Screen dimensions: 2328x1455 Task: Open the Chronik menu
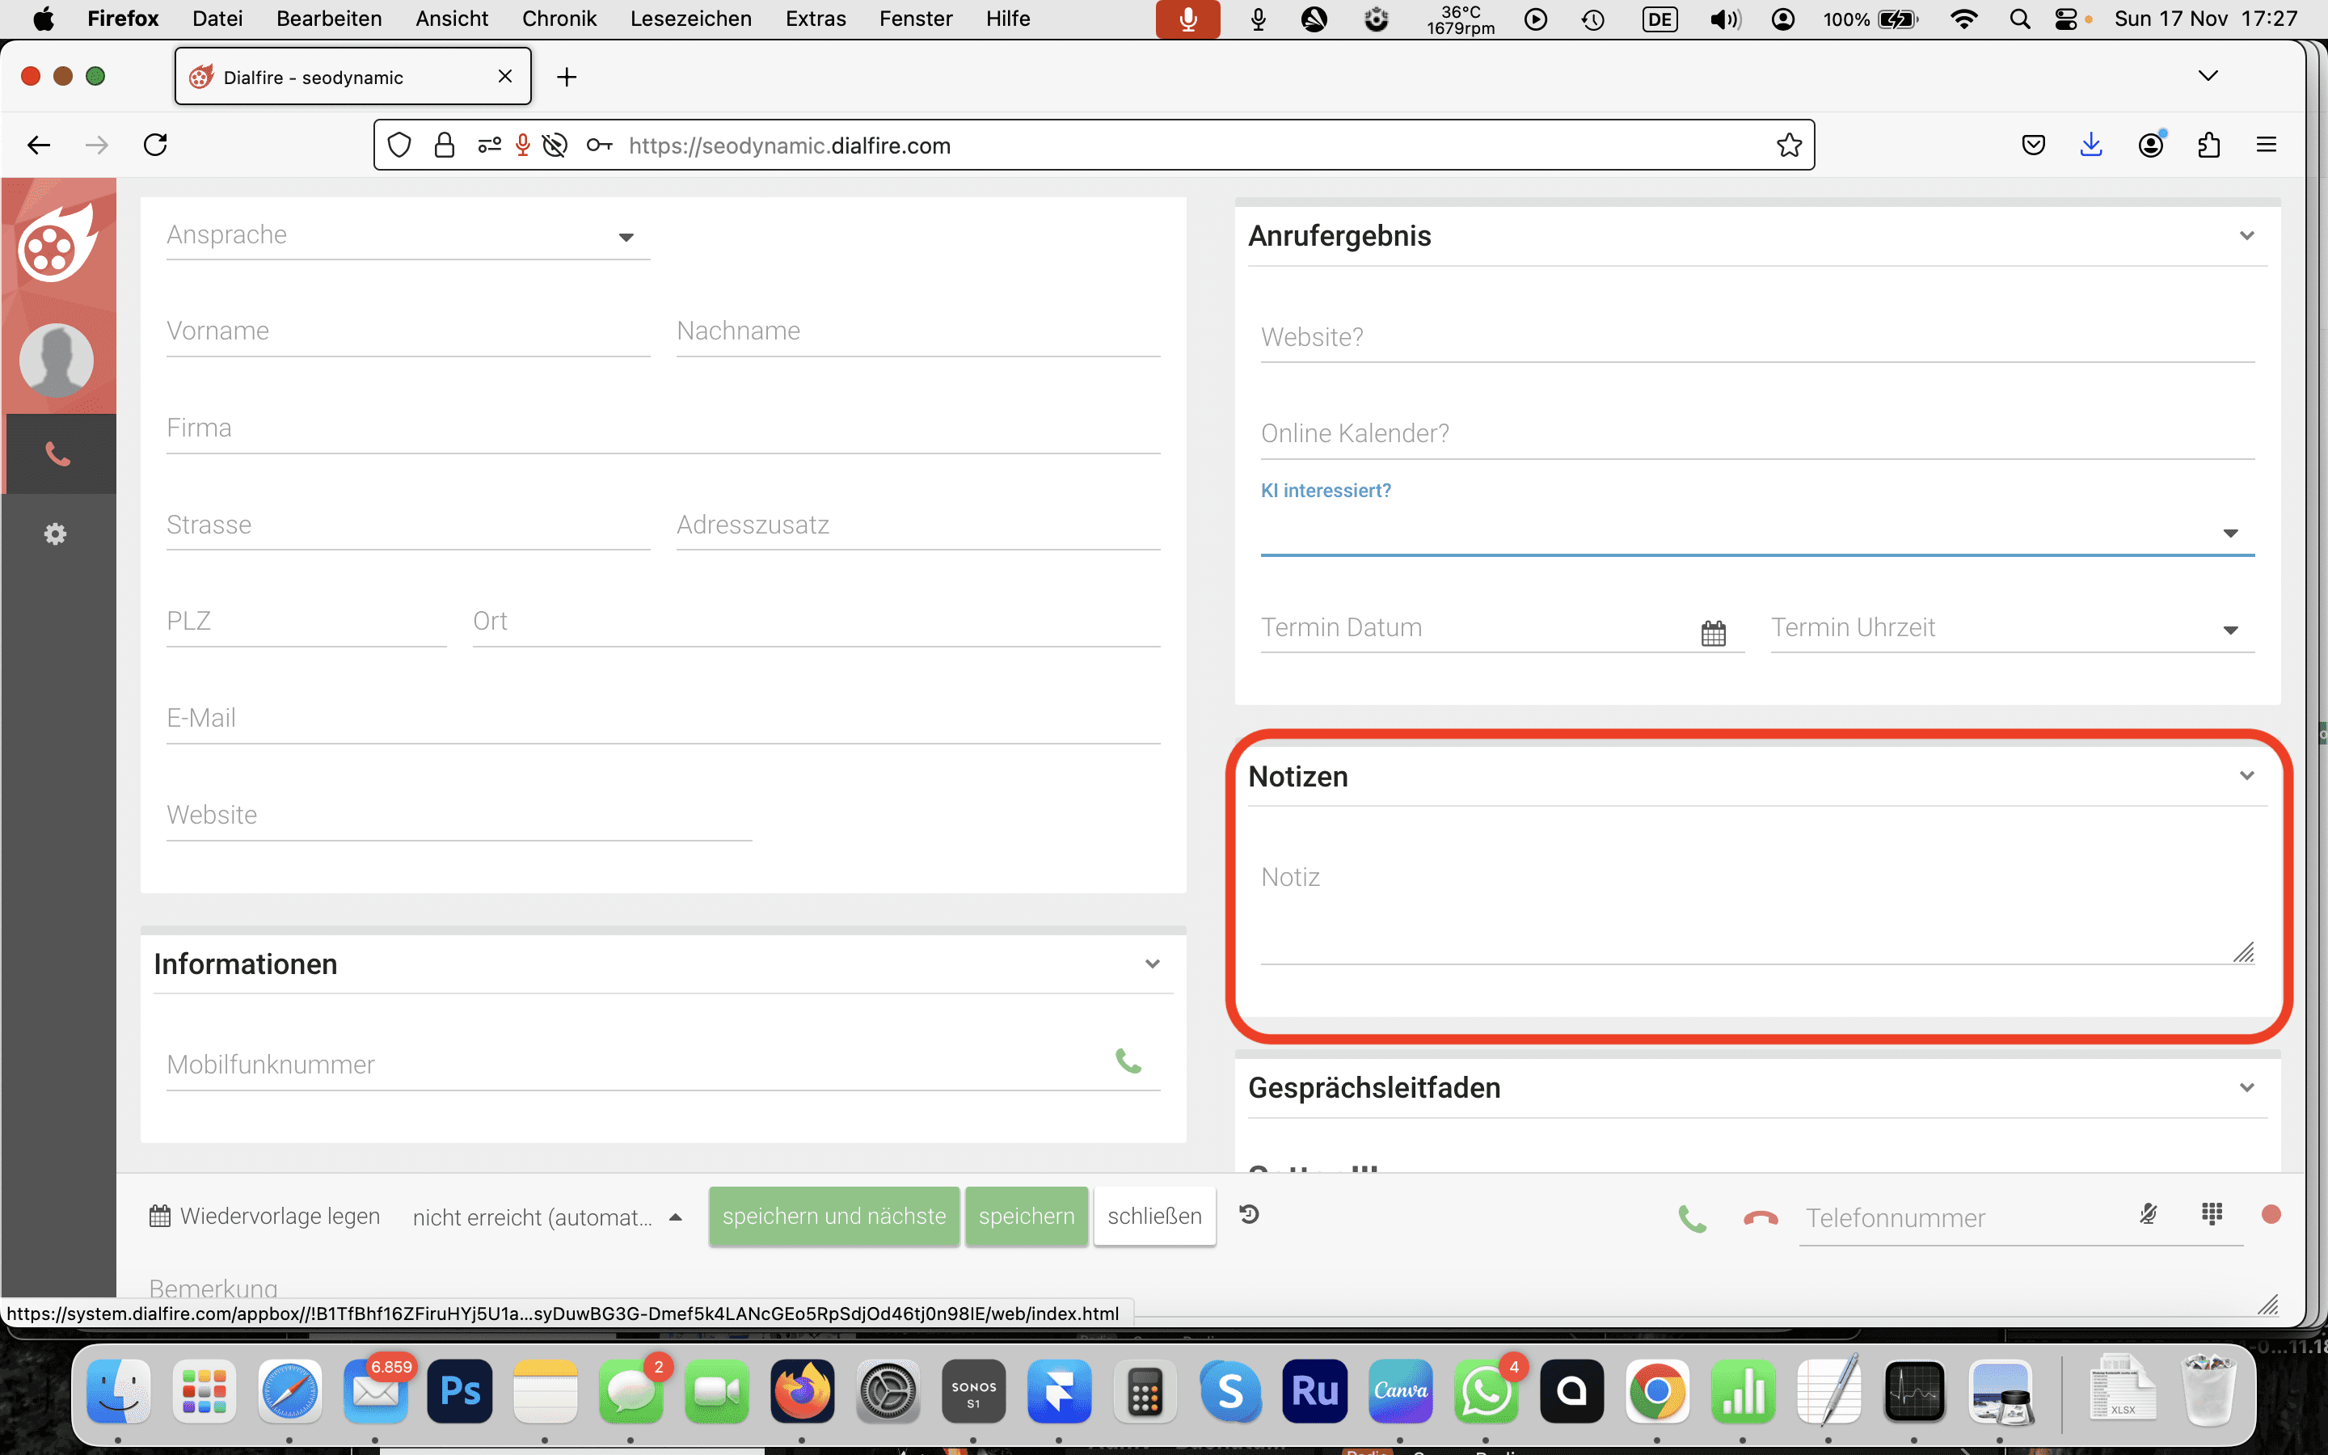[559, 19]
